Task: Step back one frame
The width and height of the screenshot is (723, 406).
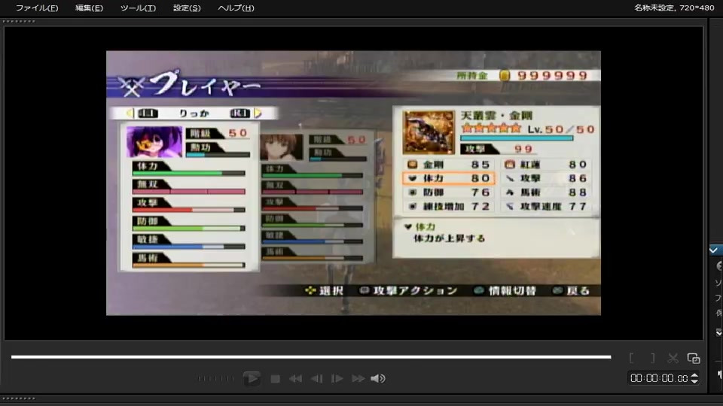Action: 316,379
